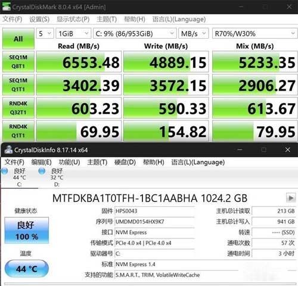
Task: Select the C: drive tab at 44 °C
Action: pos(20,178)
